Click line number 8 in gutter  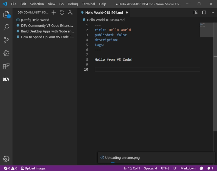pos(87,60)
